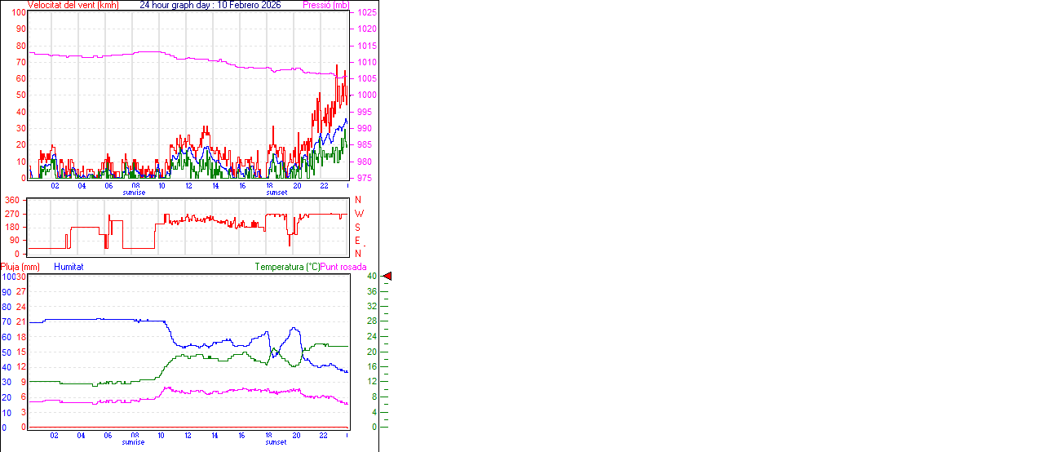The width and height of the screenshot is (1044, 452).
Task: Click the sunset marker under the humidity chart
Action: [x=276, y=442]
